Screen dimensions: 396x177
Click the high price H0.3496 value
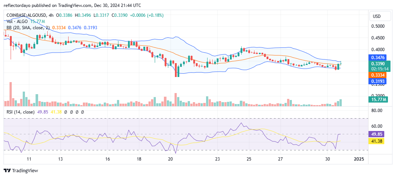82,15
